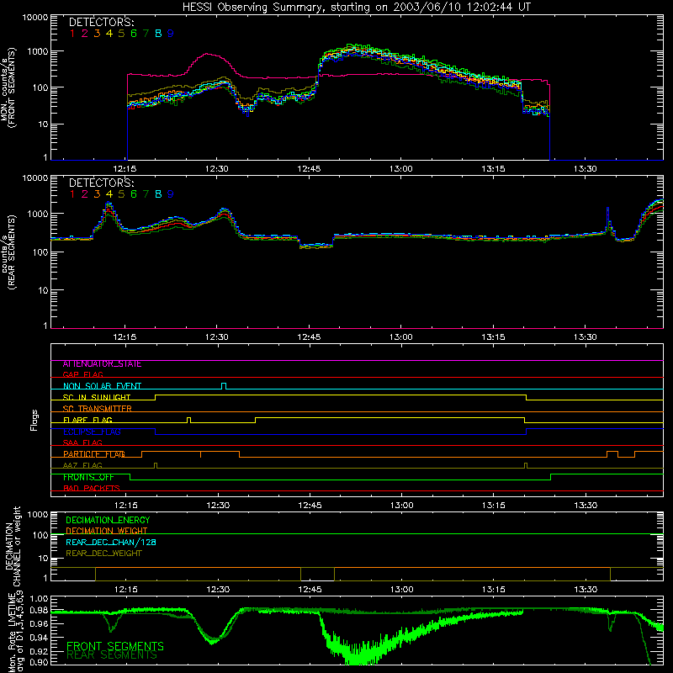673x673 pixels.
Task: Click 13:00 time tick under front segments plot
Action: coord(401,169)
